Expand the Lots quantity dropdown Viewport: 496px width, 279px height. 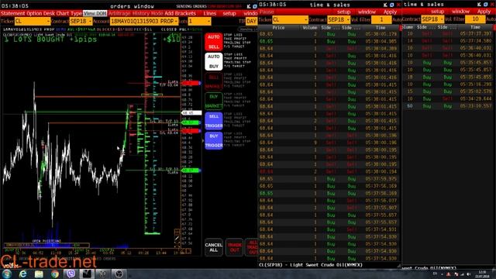[199, 21]
